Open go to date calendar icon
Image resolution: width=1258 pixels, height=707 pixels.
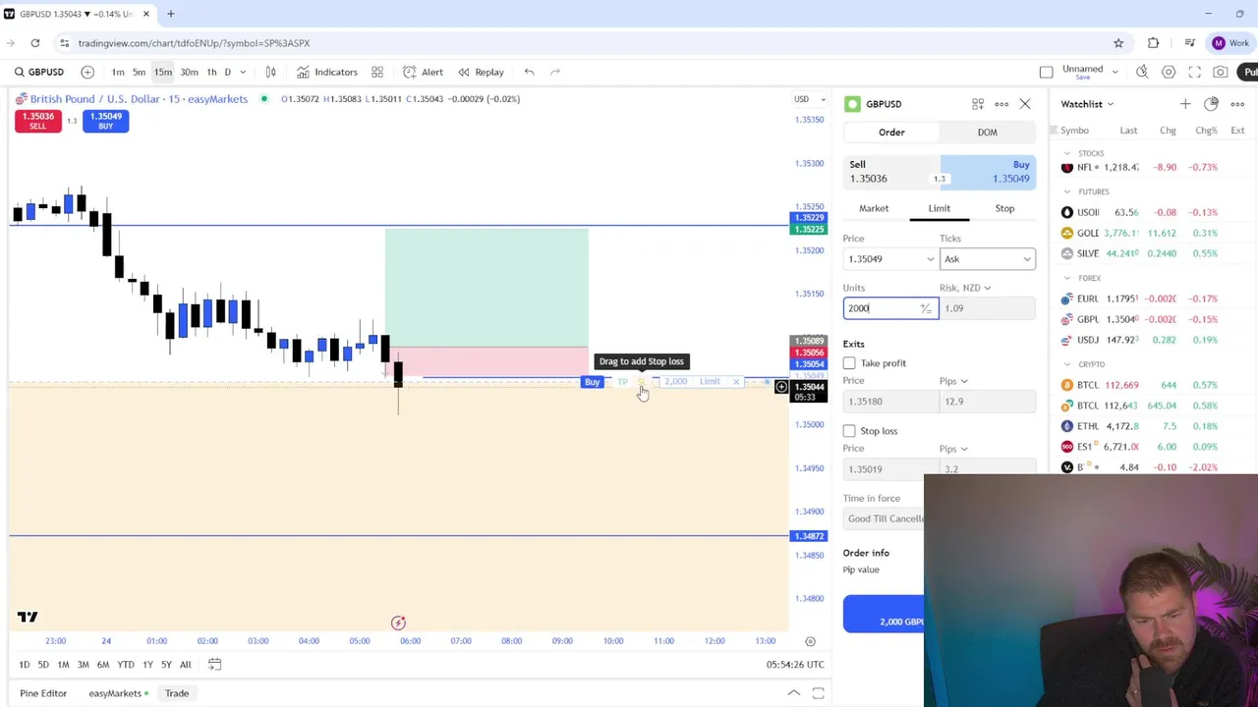(x=214, y=665)
